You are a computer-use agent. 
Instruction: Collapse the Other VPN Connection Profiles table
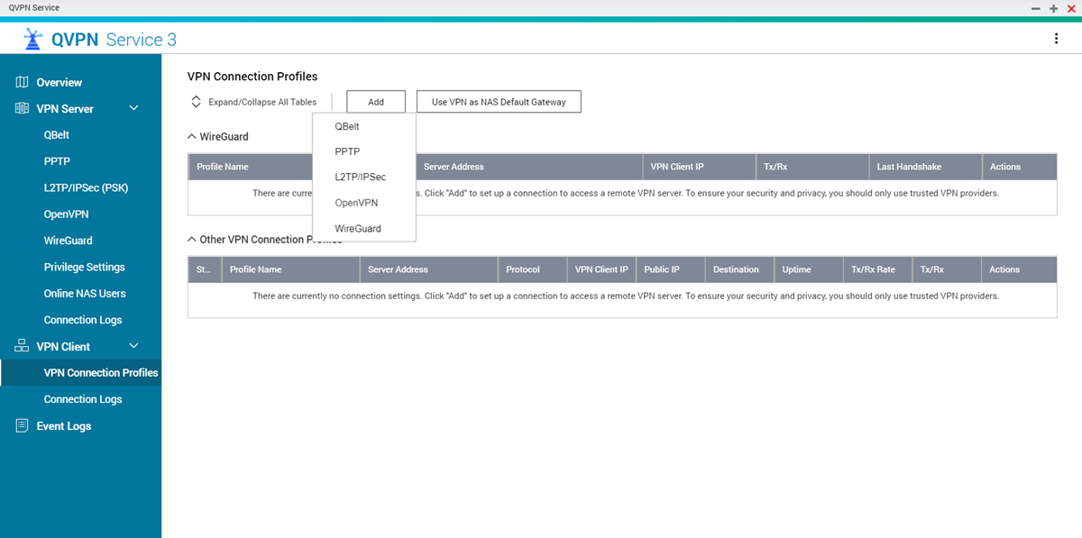tap(191, 240)
